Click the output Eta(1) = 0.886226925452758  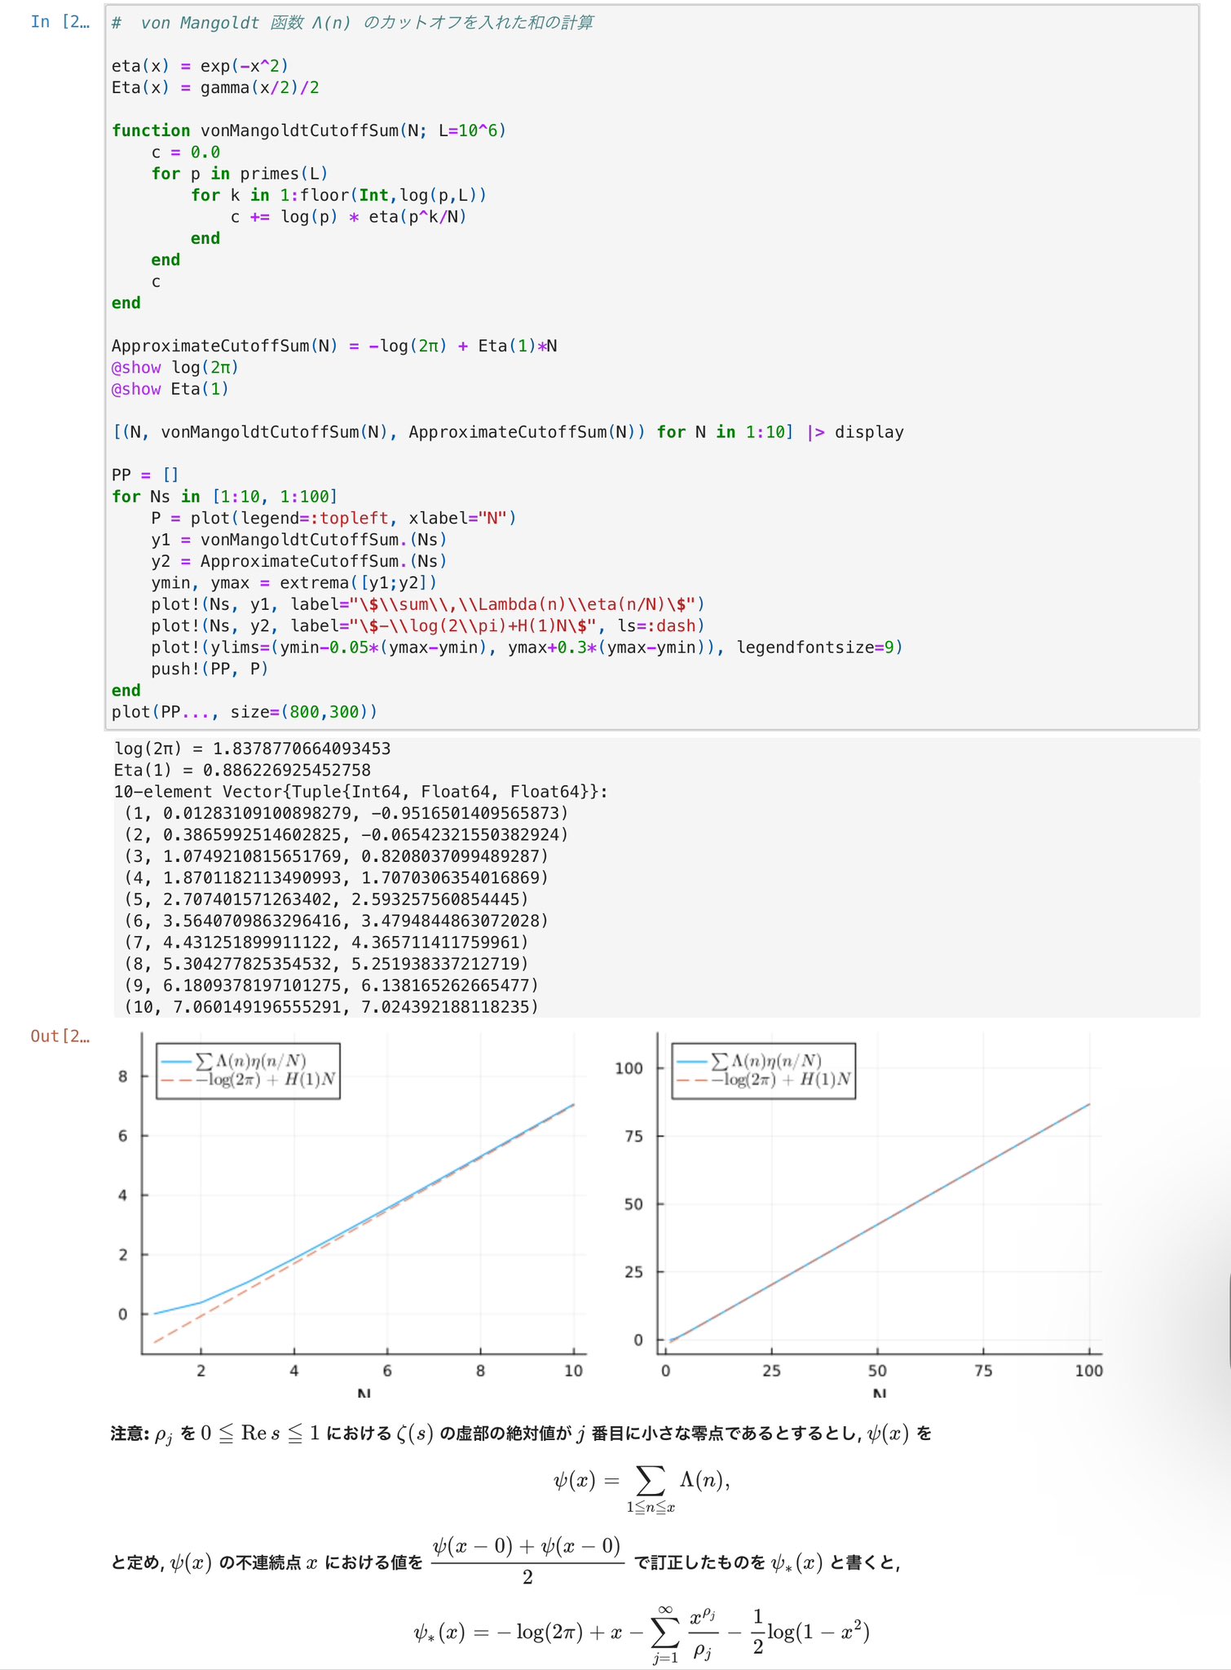242,770
